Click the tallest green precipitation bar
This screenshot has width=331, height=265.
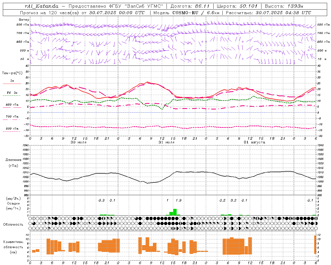tap(175, 212)
